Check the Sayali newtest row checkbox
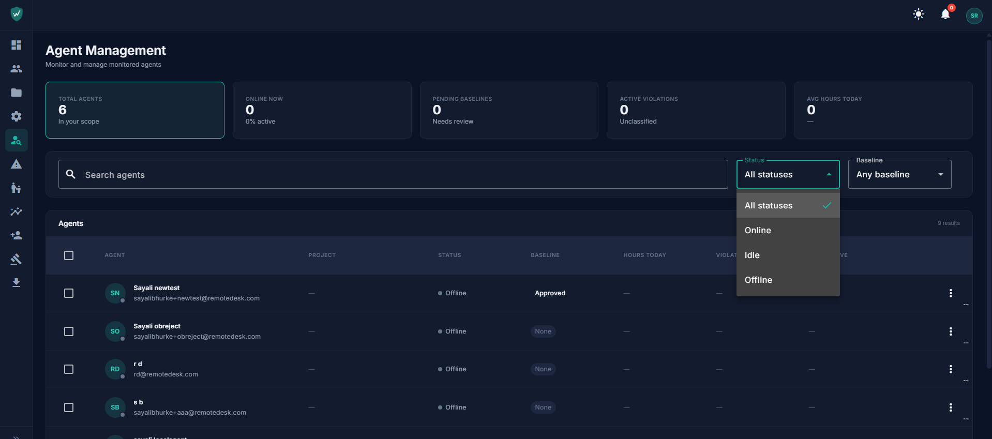Viewport: 992px width, 439px height. point(69,293)
